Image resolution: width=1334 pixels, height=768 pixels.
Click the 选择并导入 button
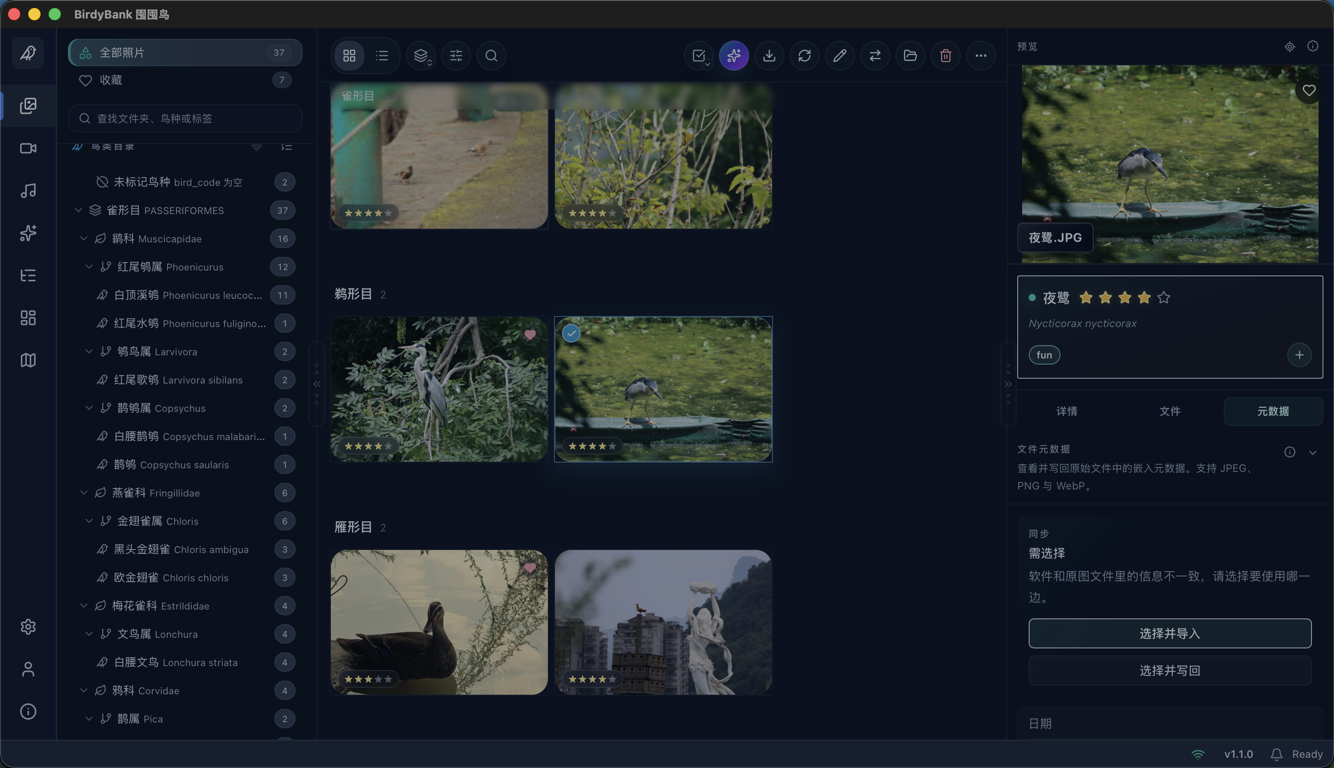1169,633
